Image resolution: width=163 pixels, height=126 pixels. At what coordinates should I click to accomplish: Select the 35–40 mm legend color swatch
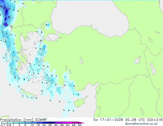[x=64, y=123]
